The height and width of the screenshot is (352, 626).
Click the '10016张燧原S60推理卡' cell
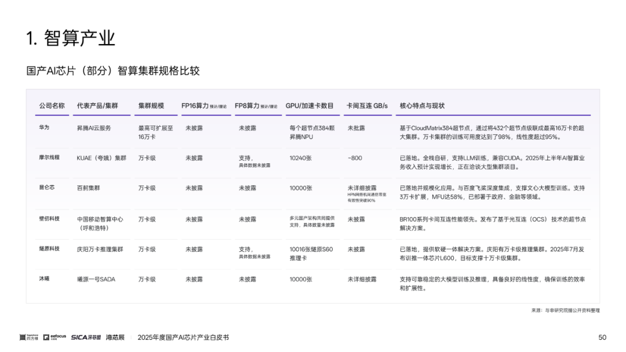pos(311,254)
